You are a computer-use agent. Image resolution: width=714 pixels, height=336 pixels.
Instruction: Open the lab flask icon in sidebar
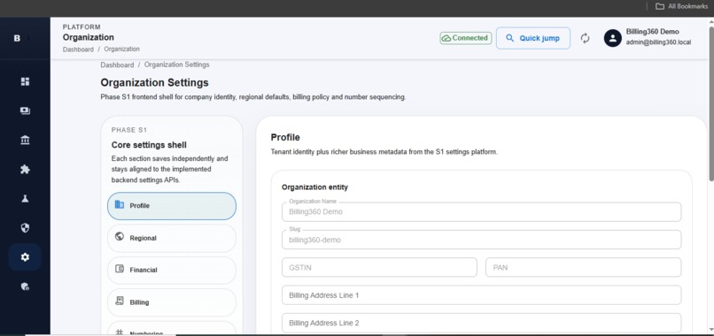click(x=25, y=199)
